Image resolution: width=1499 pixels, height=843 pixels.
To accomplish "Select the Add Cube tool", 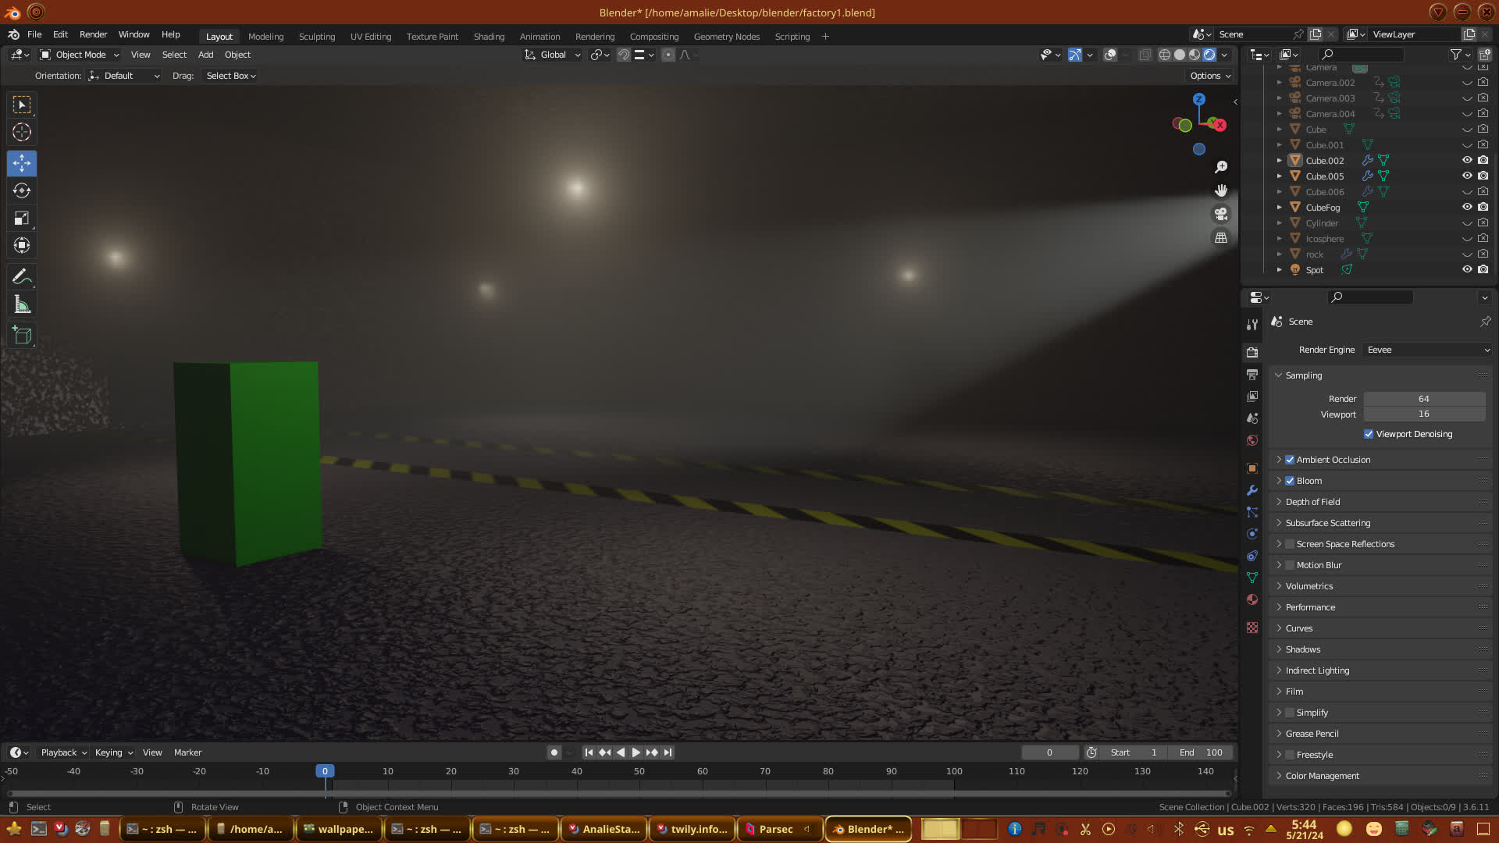I will pyautogui.click(x=22, y=336).
